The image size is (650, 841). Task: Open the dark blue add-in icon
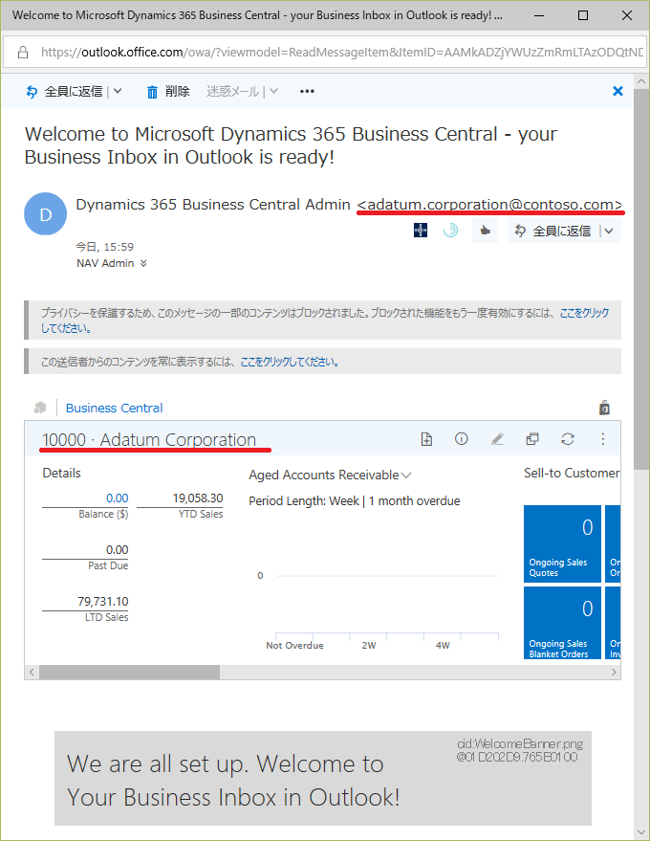coord(421,231)
